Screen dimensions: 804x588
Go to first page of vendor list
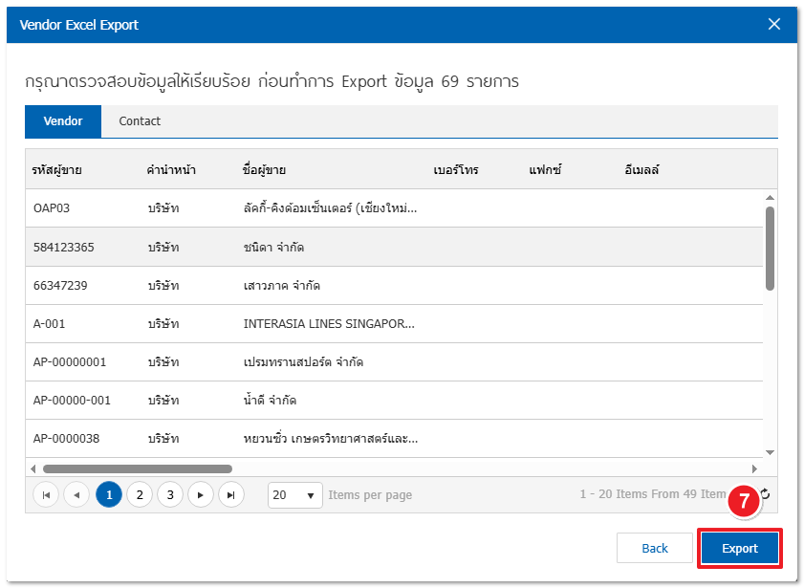point(45,494)
